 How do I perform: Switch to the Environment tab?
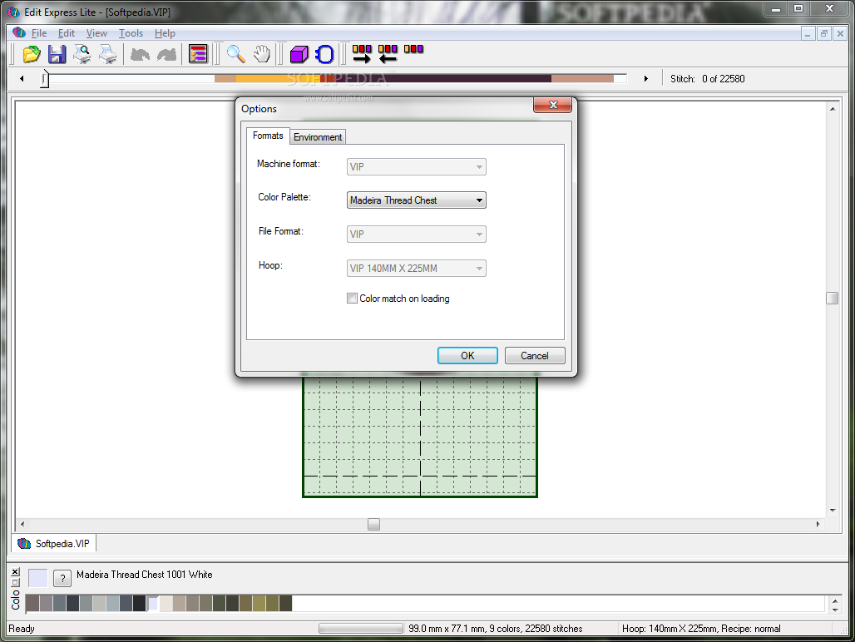318,136
